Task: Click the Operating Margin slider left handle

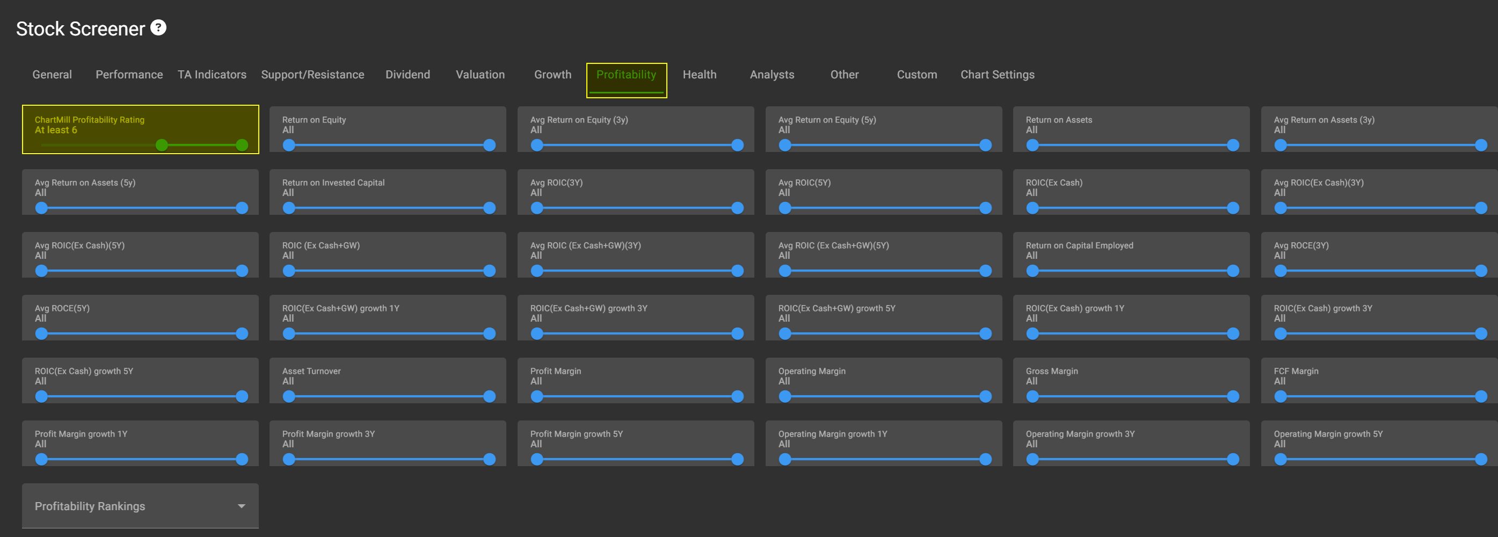Action: [x=785, y=396]
